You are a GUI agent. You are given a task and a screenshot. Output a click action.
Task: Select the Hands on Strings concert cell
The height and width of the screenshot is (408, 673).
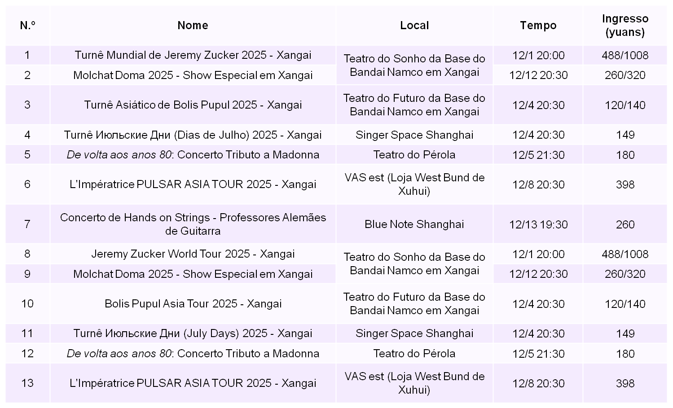193,224
